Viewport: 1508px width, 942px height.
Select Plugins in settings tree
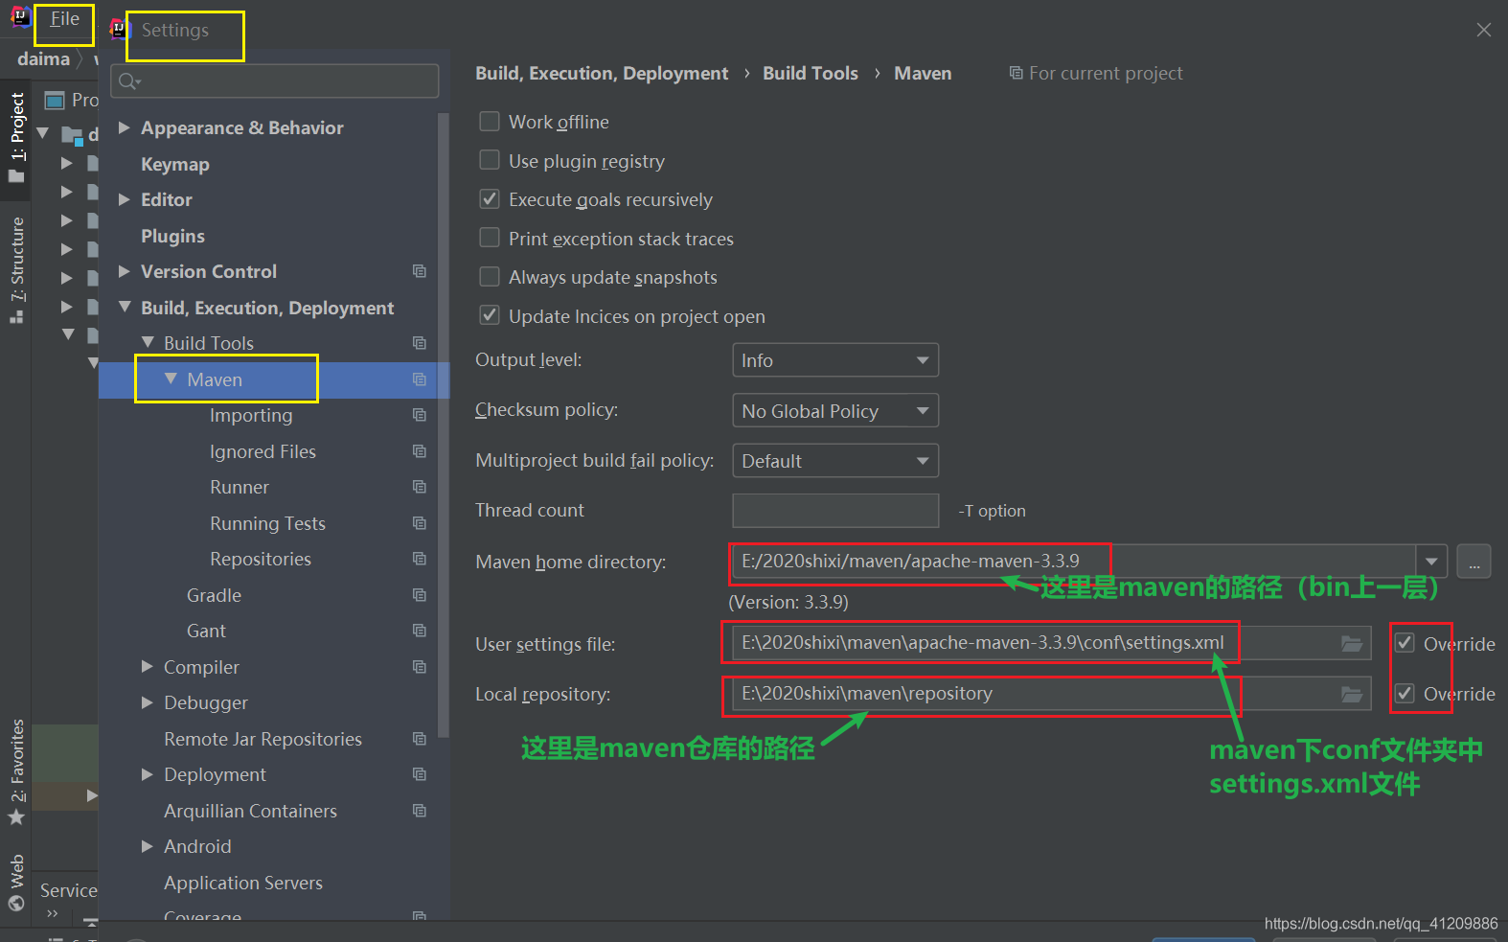click(172, 236)
